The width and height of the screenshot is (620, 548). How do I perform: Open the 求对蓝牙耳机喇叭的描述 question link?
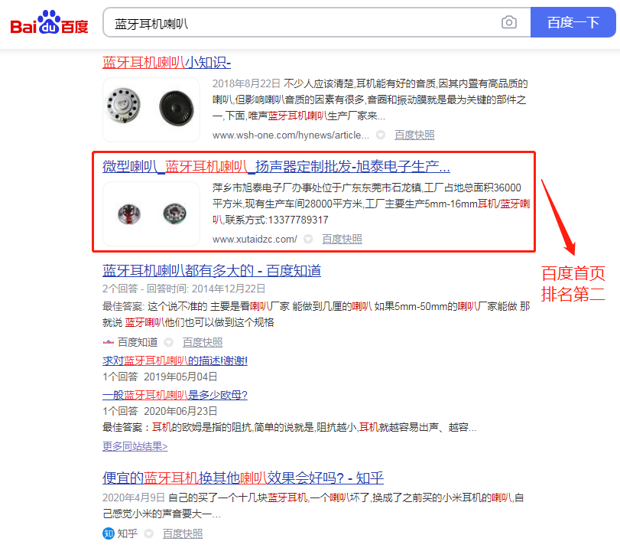pos(175,360)
